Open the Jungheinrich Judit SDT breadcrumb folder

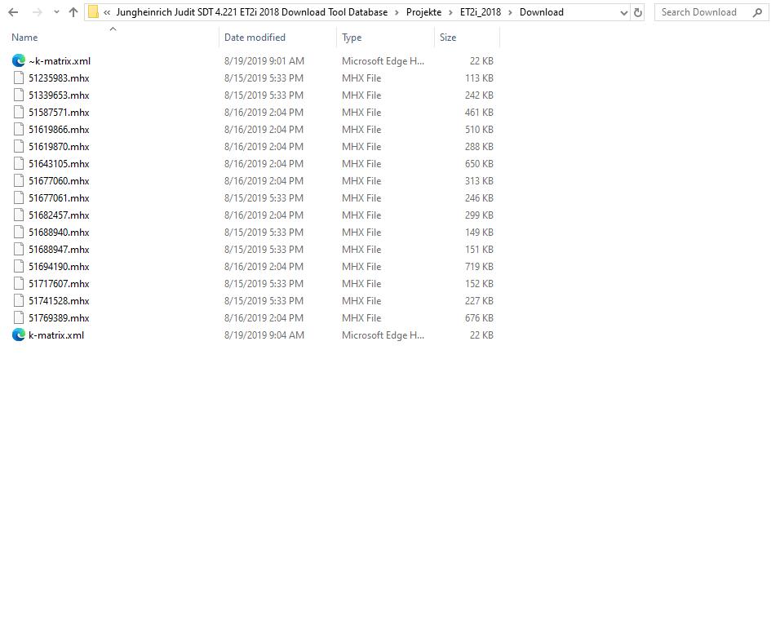tap(252, 12)
